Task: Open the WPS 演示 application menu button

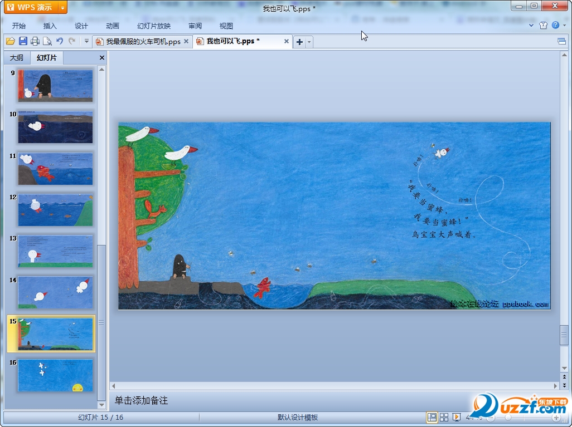Action: [31, 7]
